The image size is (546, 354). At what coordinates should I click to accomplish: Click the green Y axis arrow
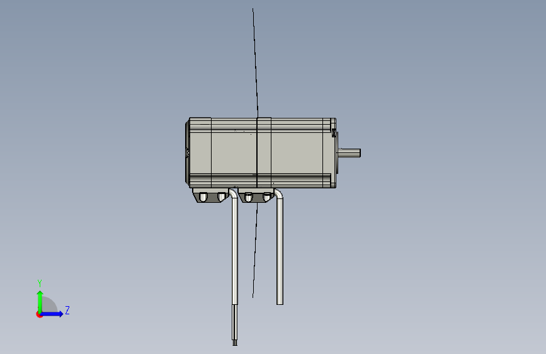click(40, 301)
